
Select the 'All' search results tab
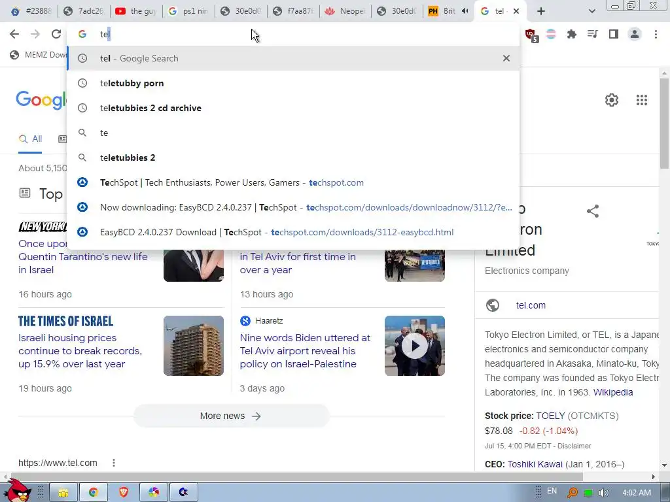tap(30, 139)
